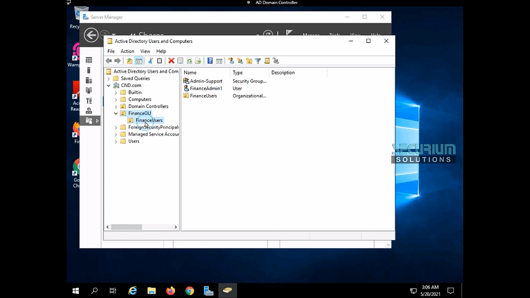530x298 pixels.
Task: Toggle the show/hide console tree icon
Action: pos(139,61)
